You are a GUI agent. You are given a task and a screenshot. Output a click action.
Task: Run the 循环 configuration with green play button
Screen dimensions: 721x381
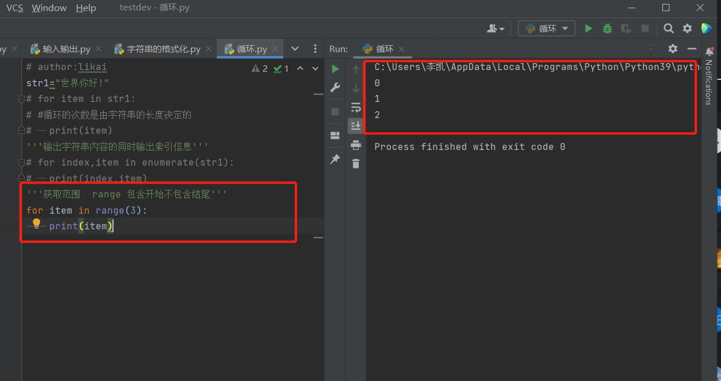[589, 28]
